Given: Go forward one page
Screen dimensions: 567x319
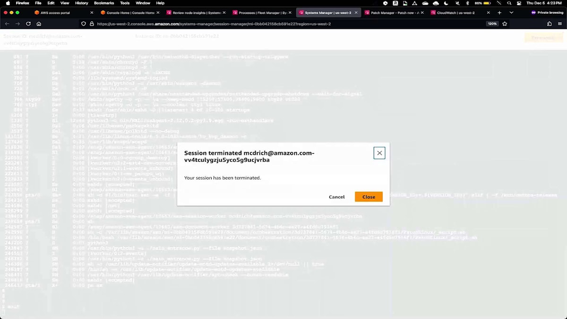Looking at the screenshot, I should (x=17, y=24).
